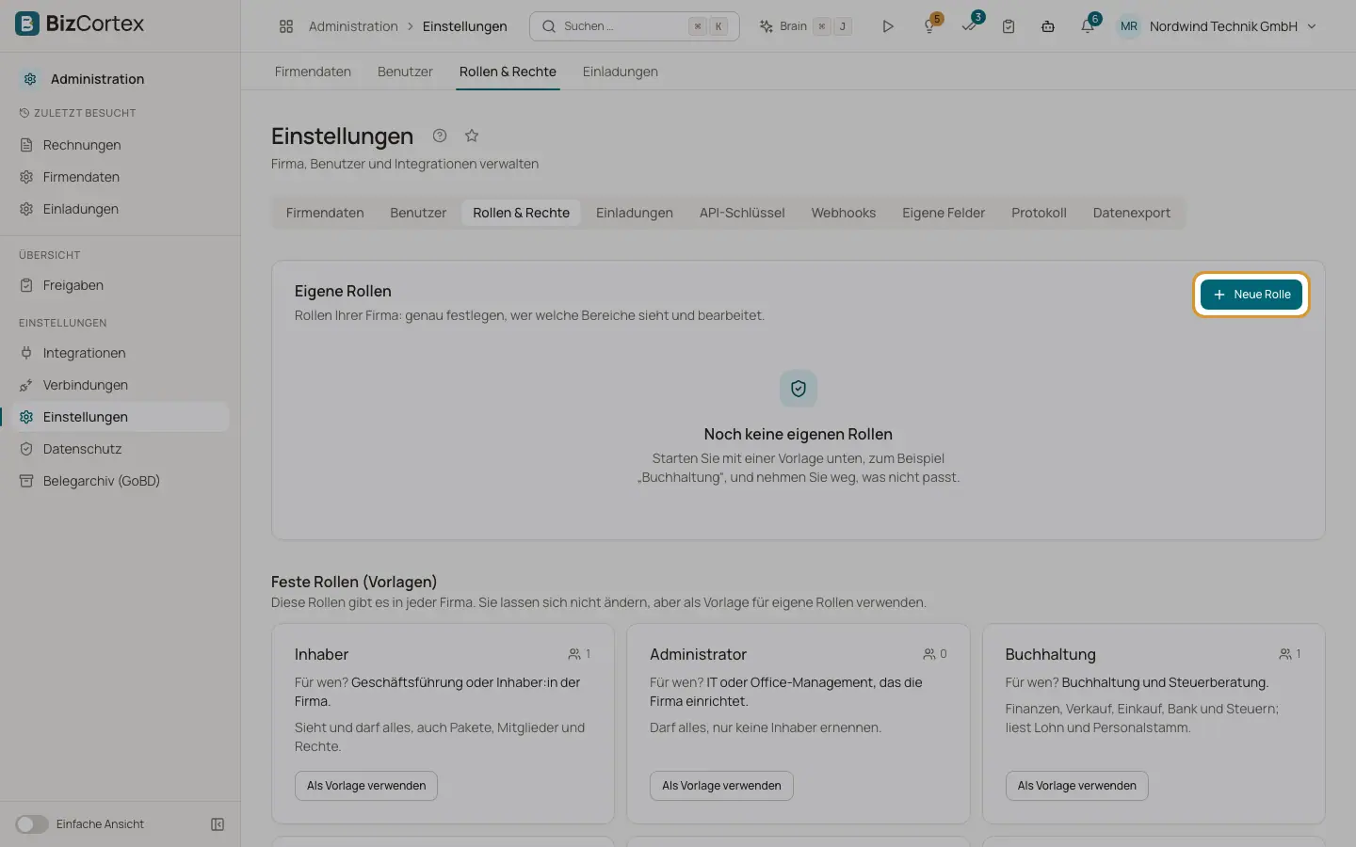The width and height of the screenshot is (1356, 847).
Task: Select the Datenexport tab
Action: click(x=1132, y=213)
